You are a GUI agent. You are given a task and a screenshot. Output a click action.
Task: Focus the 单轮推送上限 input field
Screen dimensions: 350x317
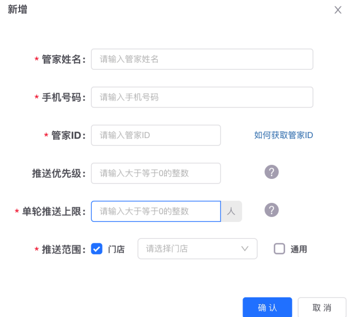pyautogui.click(x=156, y=211)
